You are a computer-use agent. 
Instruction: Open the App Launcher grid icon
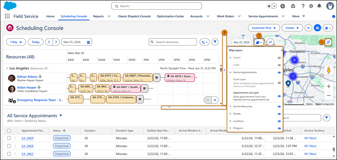point(7,16)
